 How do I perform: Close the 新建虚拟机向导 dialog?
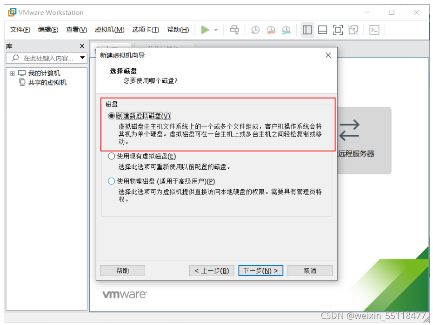click(x=328, y=55)
